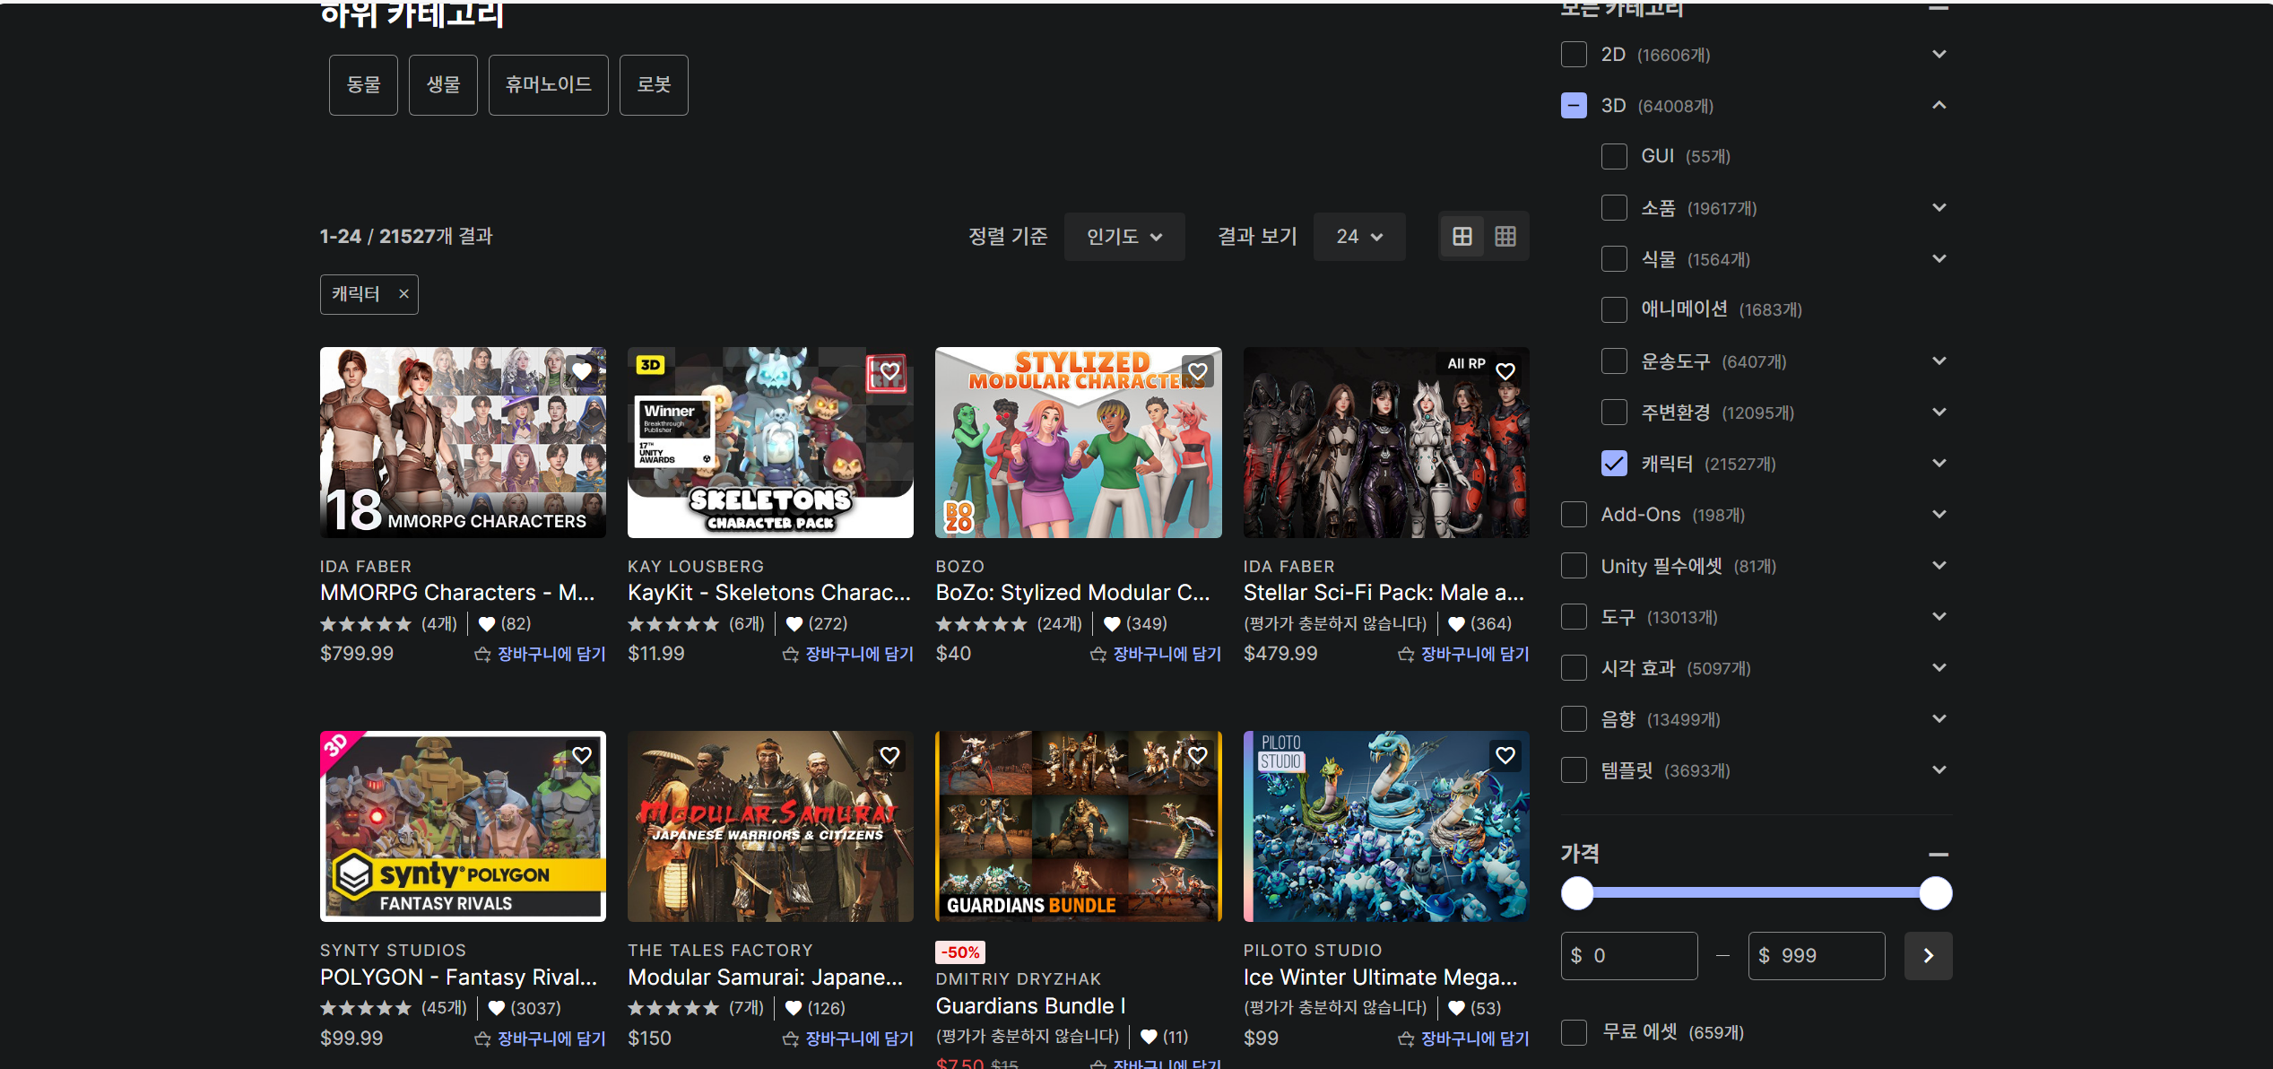Screen dimensions: 2273x1069
Task: Remove the 캐릭터 filter tag
Action: (x=403, y=294)
